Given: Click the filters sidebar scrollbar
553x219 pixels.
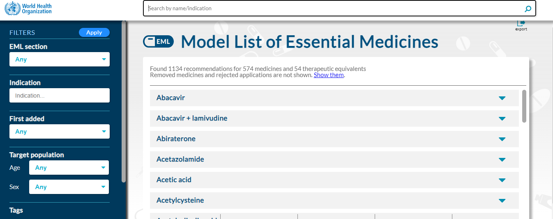Looking at the screenshot, I should 124,103.
